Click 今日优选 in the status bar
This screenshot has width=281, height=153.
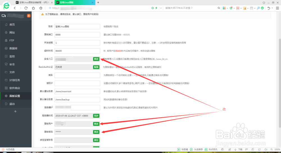coord(8,149)
